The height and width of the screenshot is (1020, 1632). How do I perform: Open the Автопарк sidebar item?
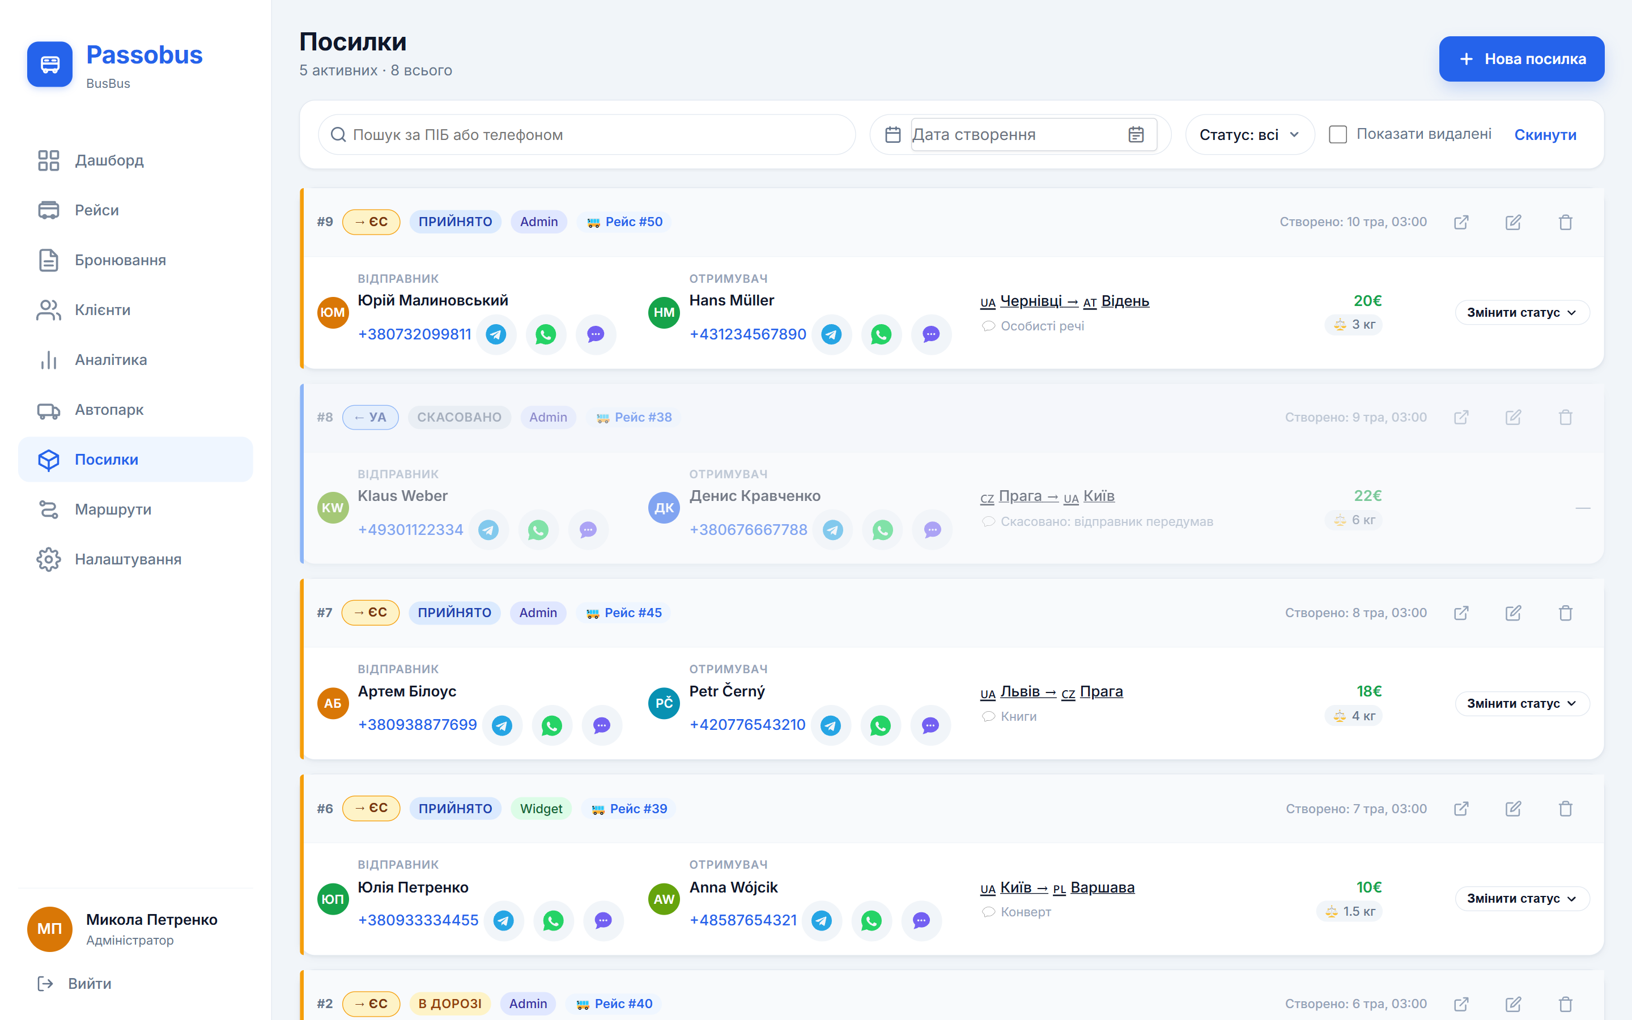pyautogui.click(x=135, y=410)
